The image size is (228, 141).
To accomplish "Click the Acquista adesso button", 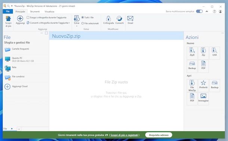I will [x=158, y=135].
